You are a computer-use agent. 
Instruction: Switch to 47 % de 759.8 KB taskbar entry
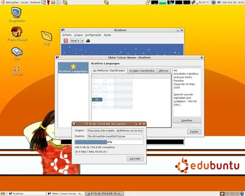105,194
